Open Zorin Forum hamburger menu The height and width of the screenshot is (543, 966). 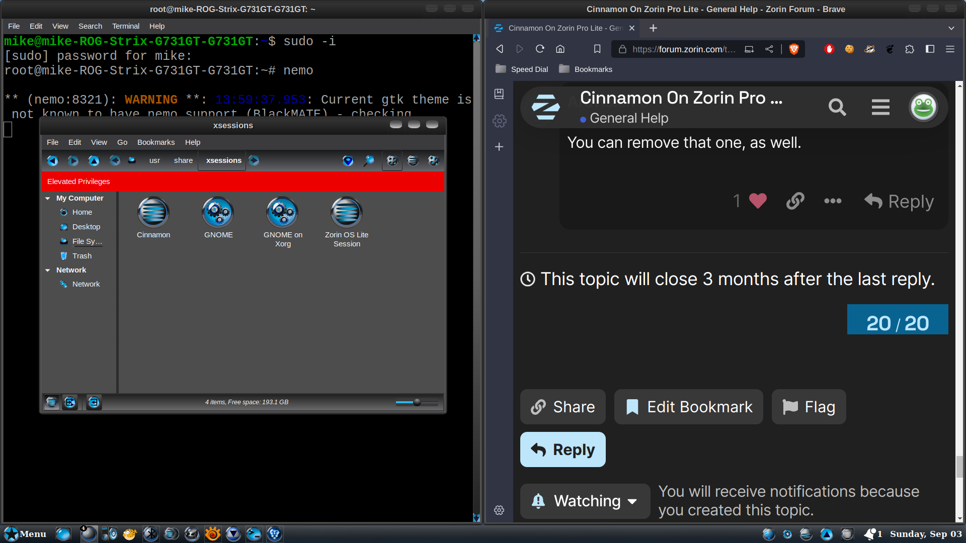[x=880, y=107]
